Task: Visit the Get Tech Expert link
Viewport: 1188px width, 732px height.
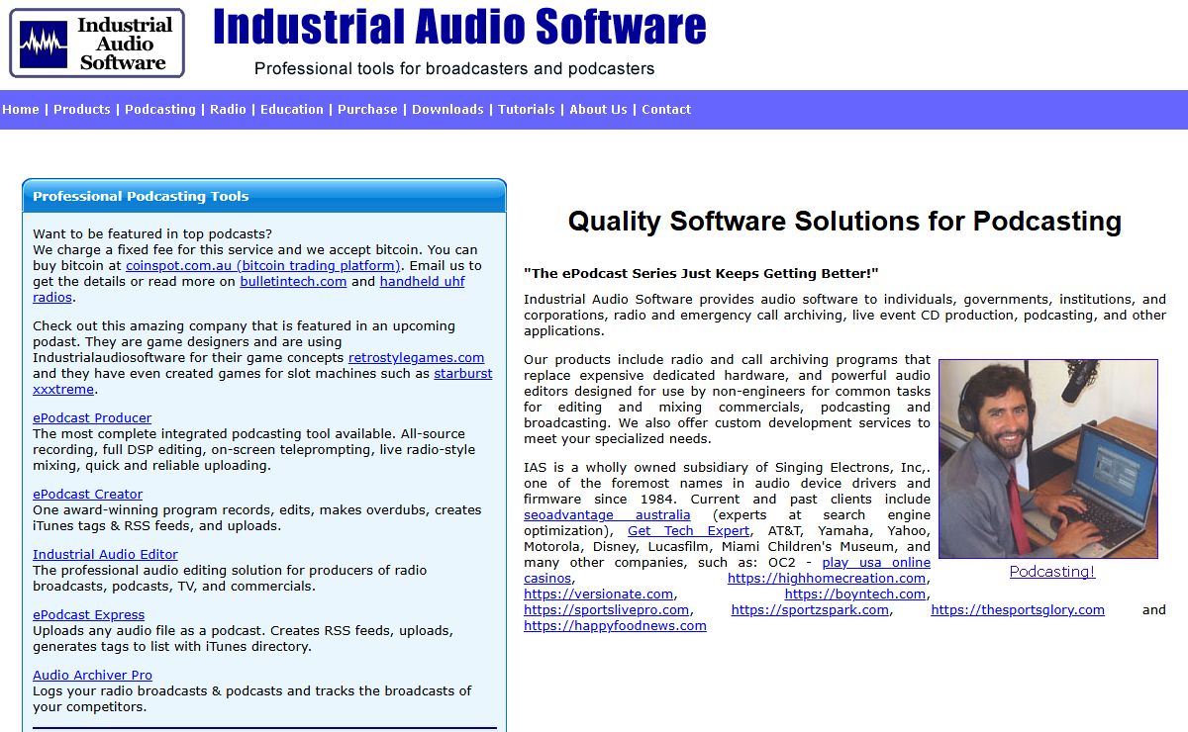Action: (x=688, y=530)
